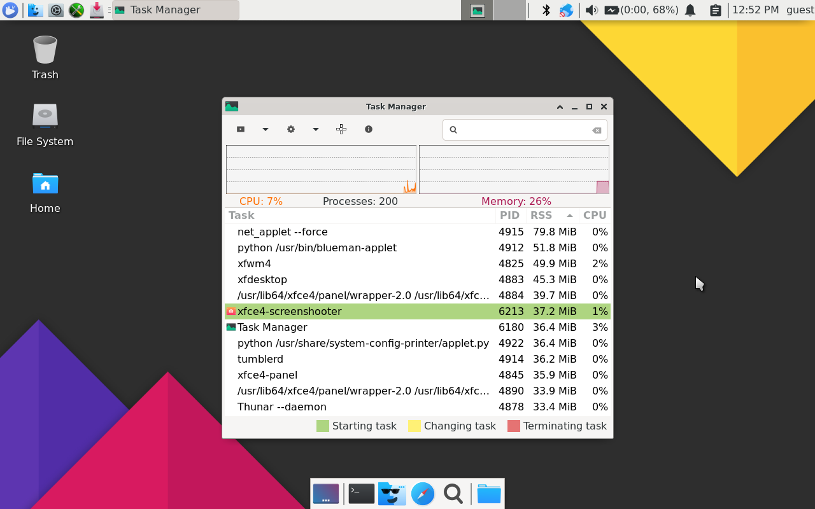Select the Thunar --daemon process row
The width and height of the screenshot is (815, 509).
tap(418, 407)
